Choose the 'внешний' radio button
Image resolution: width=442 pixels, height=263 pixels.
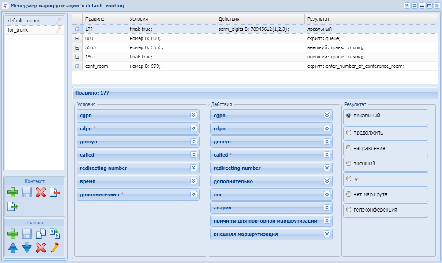(x=349, y=163)
